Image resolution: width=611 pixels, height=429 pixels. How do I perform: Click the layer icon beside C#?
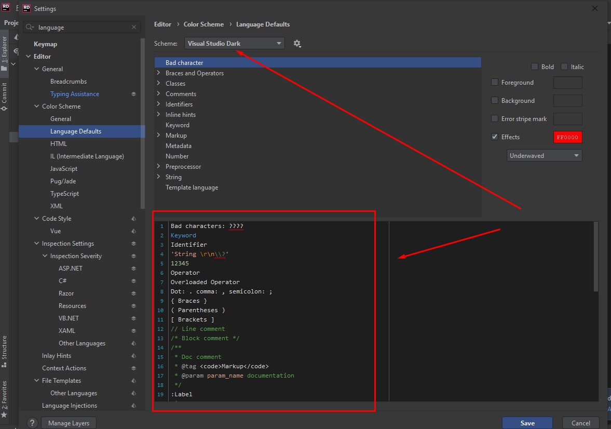[133, 281]
